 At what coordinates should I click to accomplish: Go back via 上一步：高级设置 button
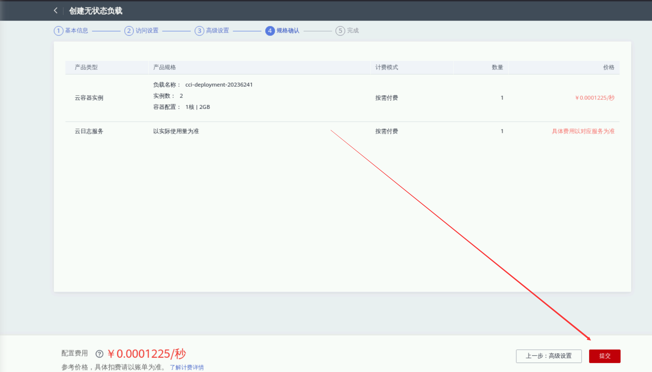[x=549, y=356]
